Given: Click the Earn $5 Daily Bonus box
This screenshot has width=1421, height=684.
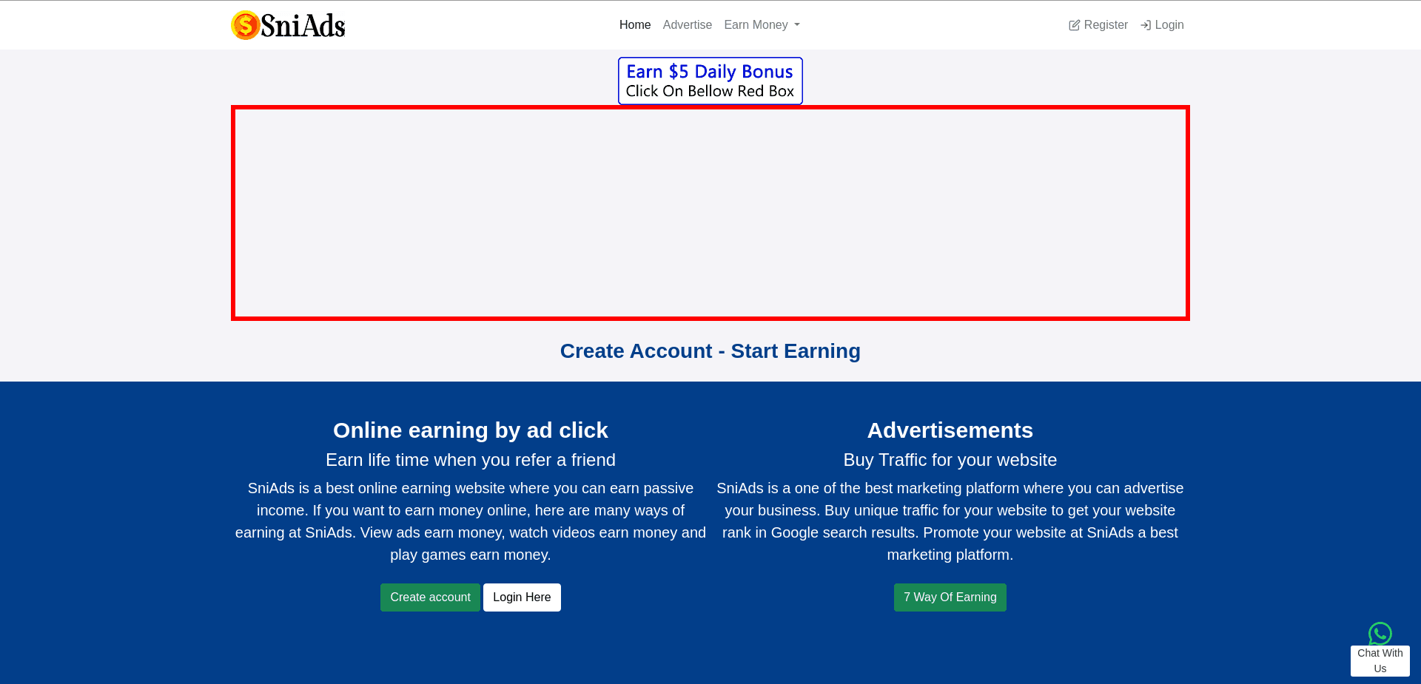Looking at the screenshot, I should click(710, 81).
